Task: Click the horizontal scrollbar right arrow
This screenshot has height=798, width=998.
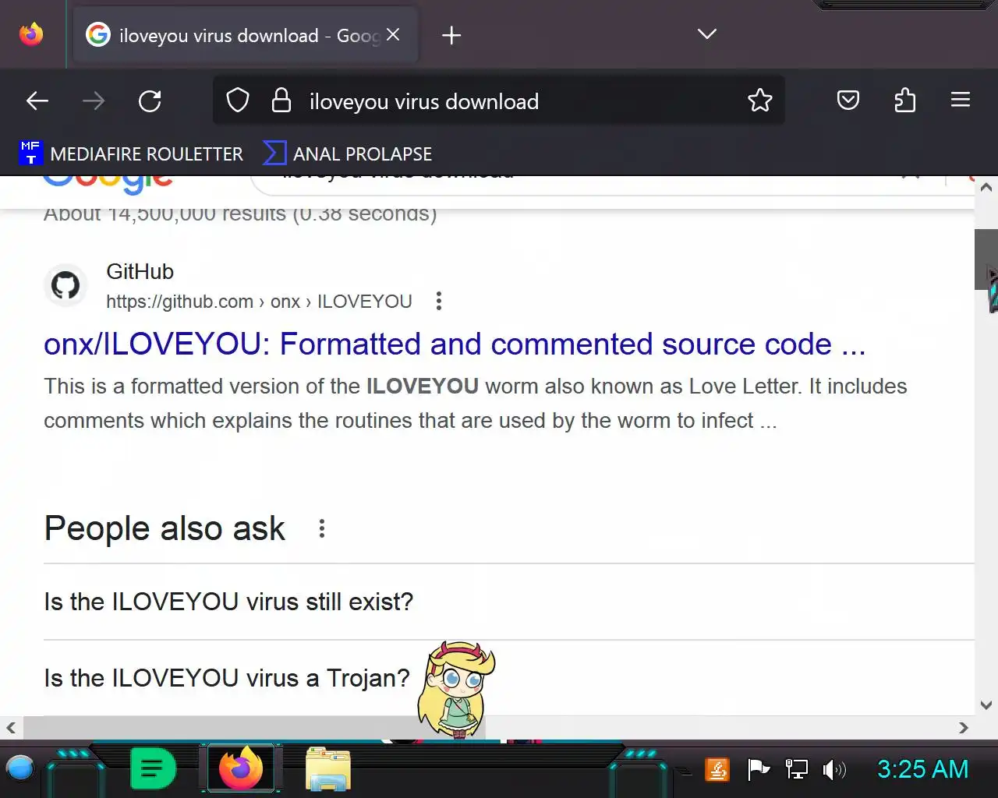Action: 964,727
